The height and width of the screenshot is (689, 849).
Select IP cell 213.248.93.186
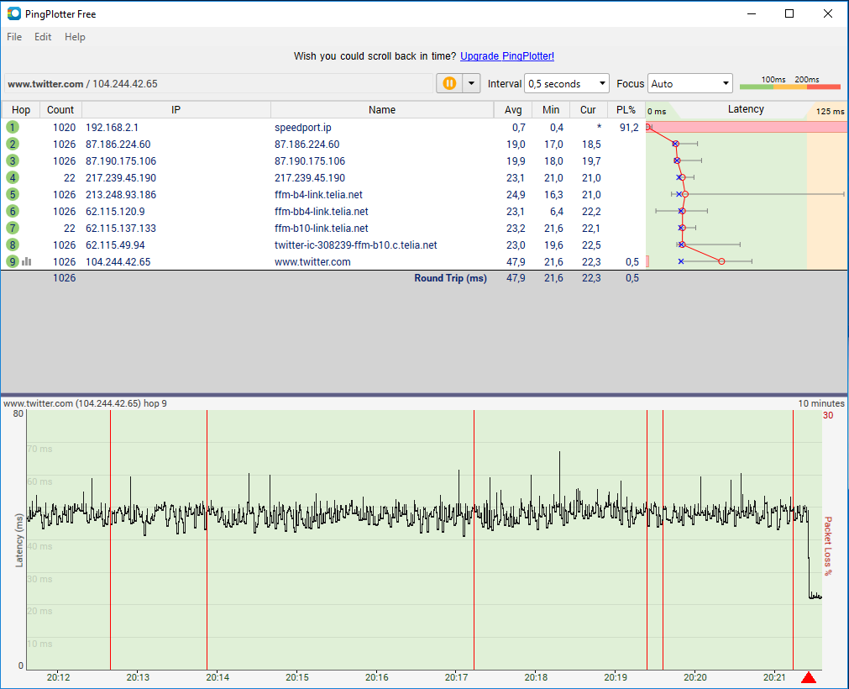tap(121, 194)
